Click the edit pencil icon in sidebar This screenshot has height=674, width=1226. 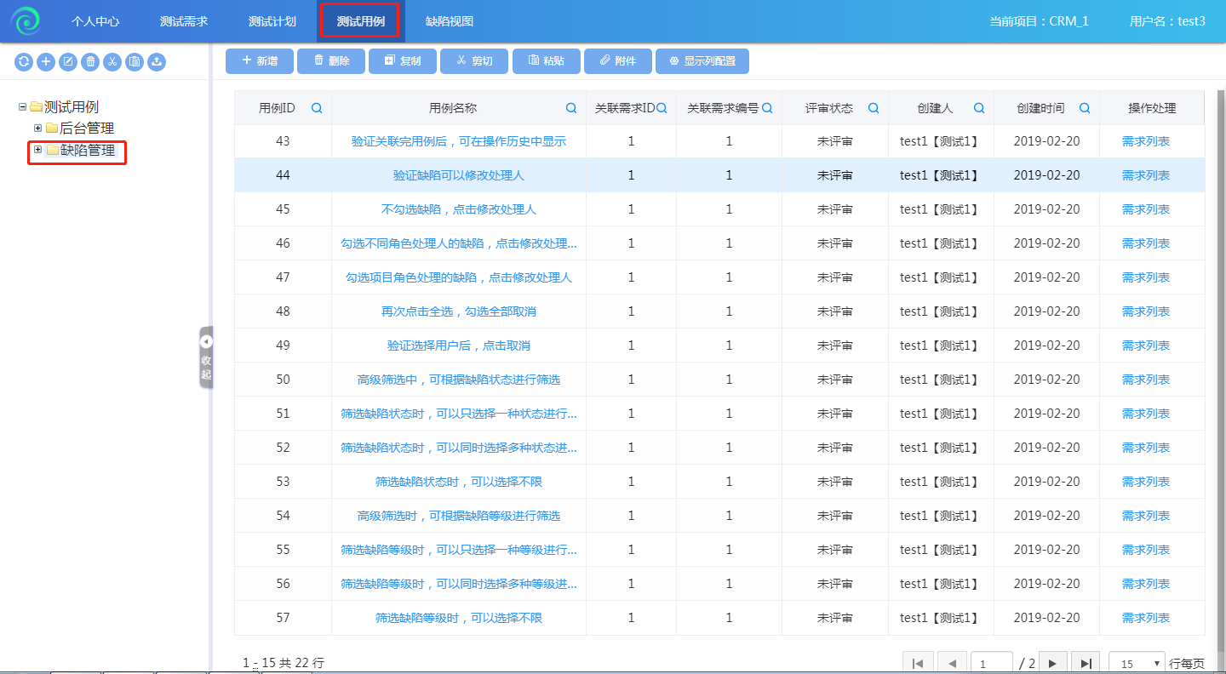(x=68, y=61)
